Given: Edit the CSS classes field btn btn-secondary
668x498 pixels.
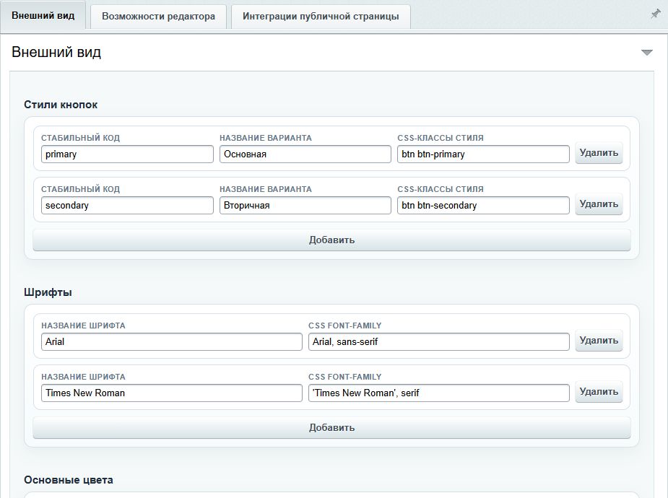Looking at the screenshot, I should (483, 205).
